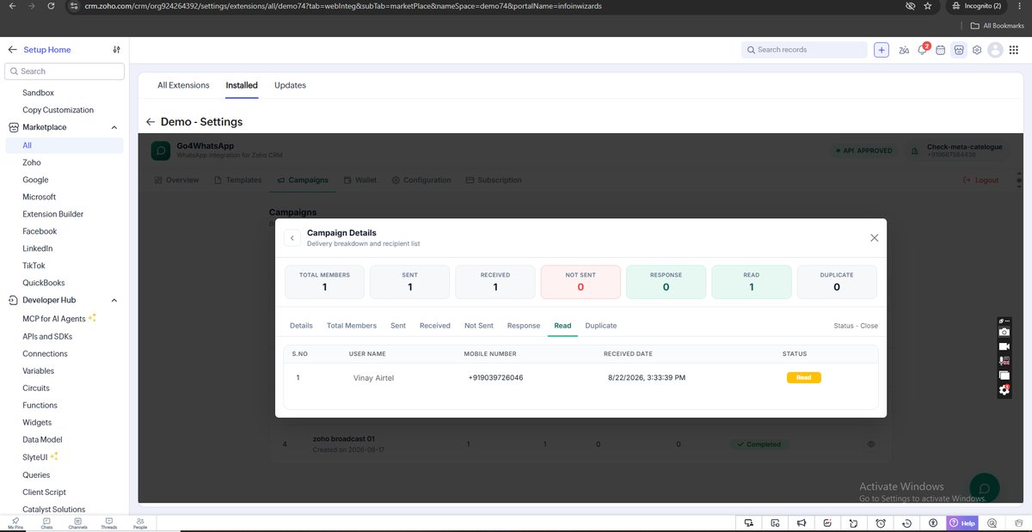This screenshot has width=1032, height=532.
Task: Click the Duplicate stat card
Action: coord(837,282)
